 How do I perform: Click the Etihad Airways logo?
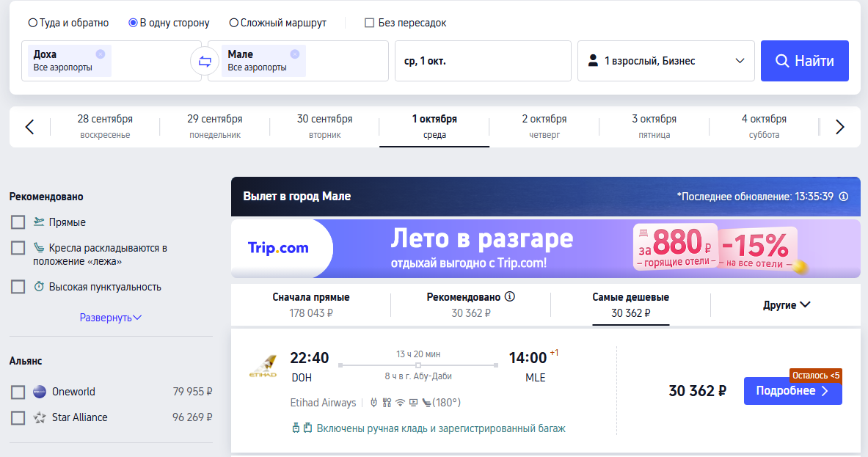point(263,366)
